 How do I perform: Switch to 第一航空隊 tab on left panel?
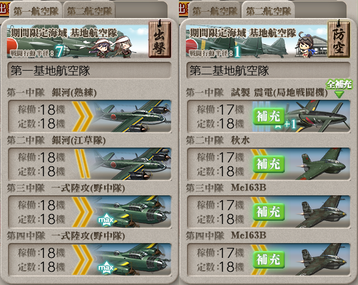tap(36, 11)
